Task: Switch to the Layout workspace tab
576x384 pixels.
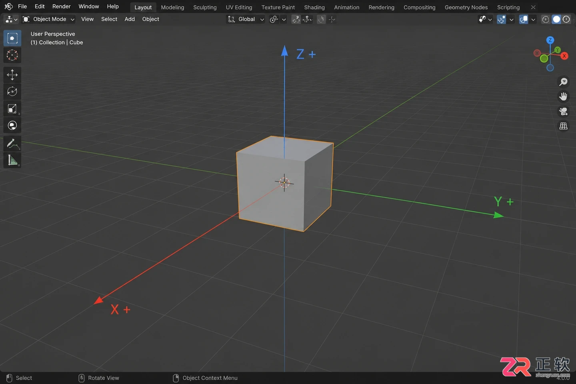Action: 143,7
